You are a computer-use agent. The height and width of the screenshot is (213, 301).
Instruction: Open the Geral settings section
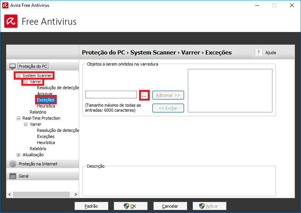pos(24,176)
